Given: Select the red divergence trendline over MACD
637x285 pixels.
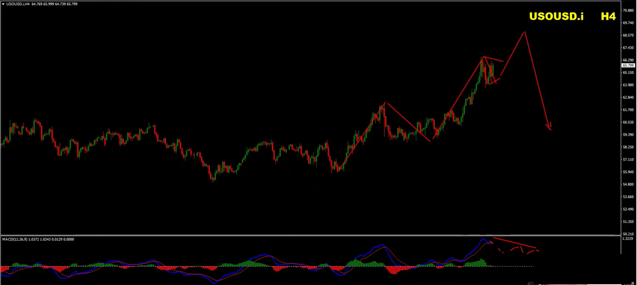Looking at the screenshot, I should (x=514, y=243).
